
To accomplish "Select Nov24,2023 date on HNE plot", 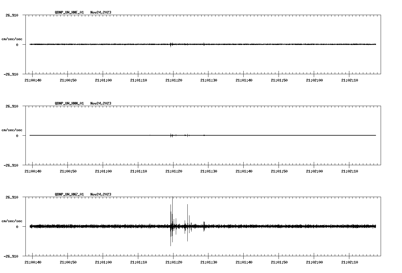I will coord(101,12).
